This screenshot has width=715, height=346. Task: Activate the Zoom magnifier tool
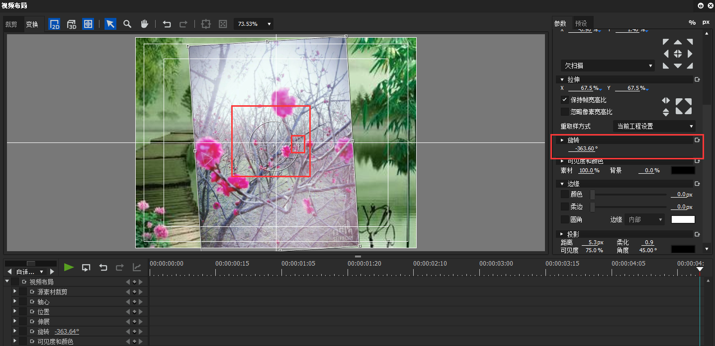tap(126, 23)
